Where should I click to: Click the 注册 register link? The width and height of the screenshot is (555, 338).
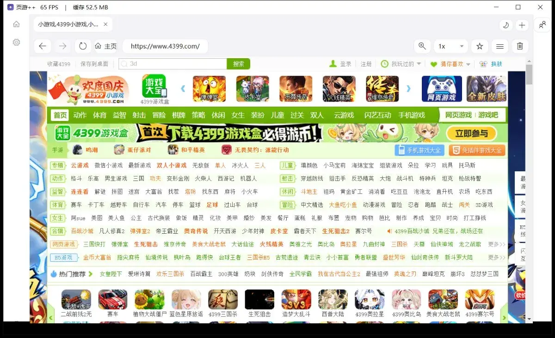366,64
